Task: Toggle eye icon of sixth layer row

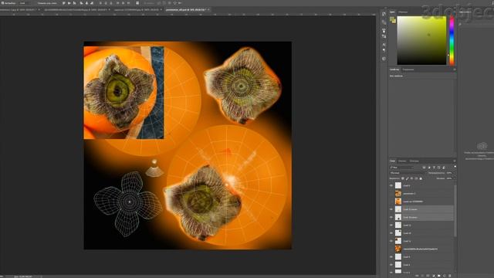Action: [x=391, y=225]
